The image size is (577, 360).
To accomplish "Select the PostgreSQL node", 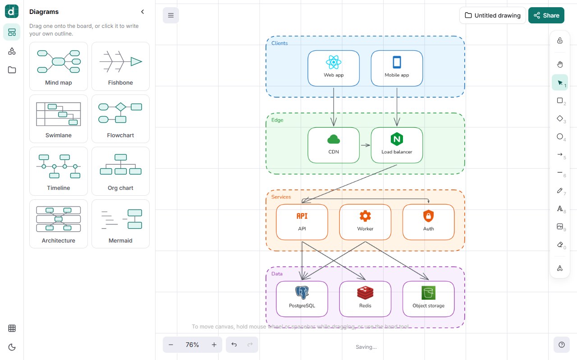I will pos(302,299).
